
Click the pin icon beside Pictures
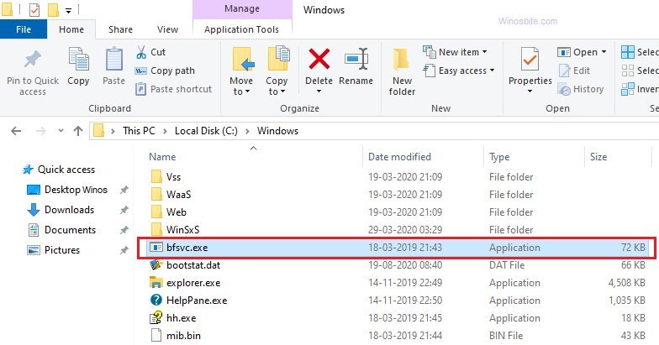124,250
